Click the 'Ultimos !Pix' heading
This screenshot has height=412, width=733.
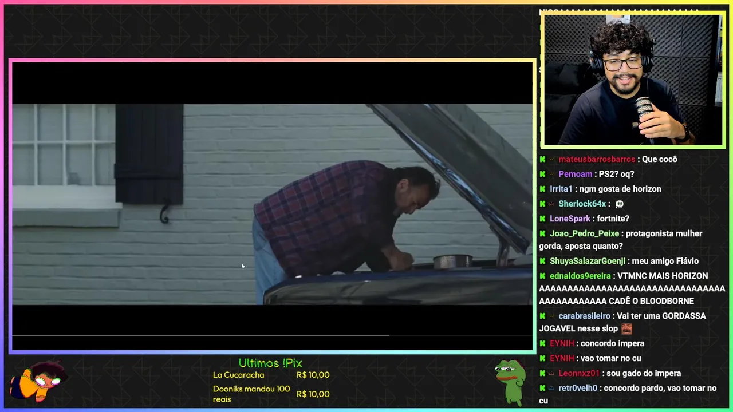pyautogui.click(x=270, y=363)
